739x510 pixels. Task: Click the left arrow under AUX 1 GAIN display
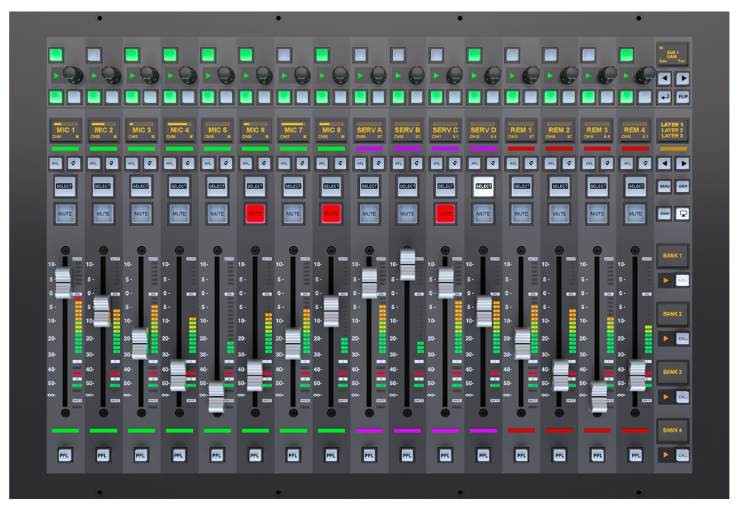tap(664, 78)
